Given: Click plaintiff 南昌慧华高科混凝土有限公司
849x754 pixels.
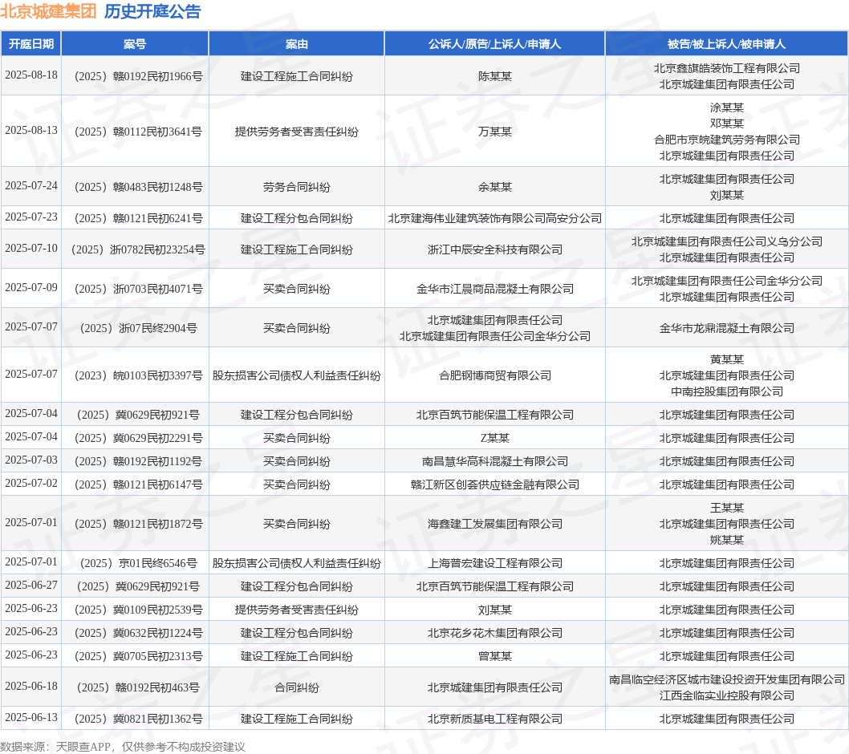Looking at the screenshot, I should pyautogui.click(x=495, y=461).
